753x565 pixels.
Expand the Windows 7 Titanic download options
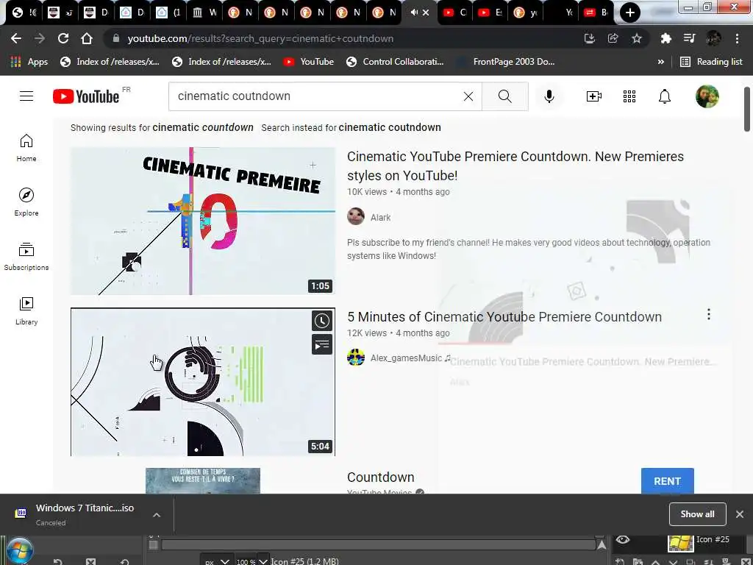coord(156,515)
